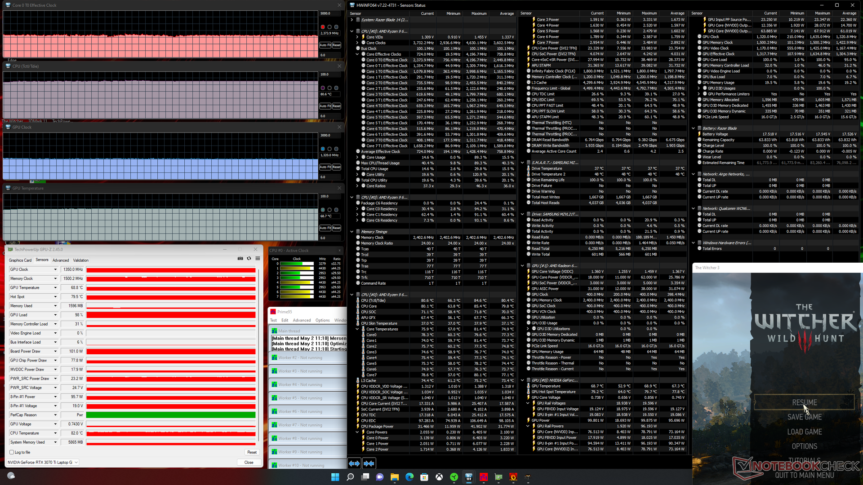Switch to GPU-Z taskbar icon
The image size is (863, 485).
click(x=498, y=477)
